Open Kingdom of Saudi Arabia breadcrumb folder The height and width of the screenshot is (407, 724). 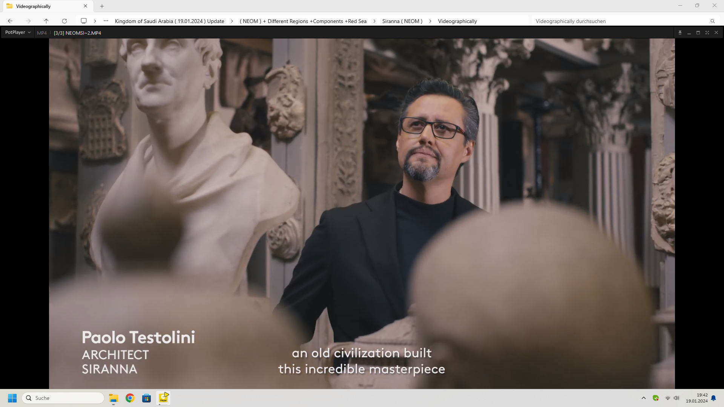(169, 21)
